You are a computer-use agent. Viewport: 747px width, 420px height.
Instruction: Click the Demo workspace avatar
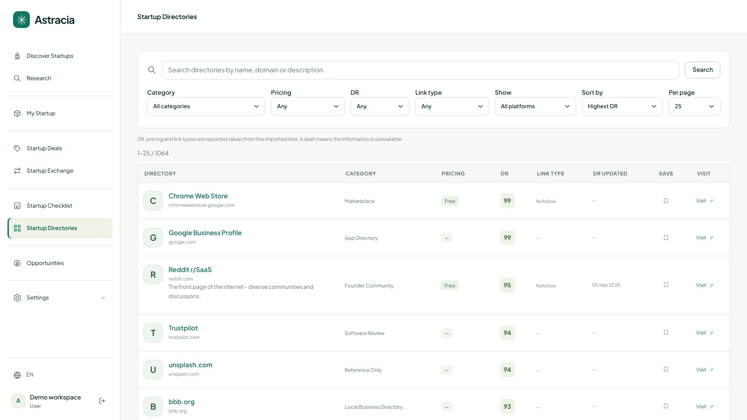coord(18,401)
